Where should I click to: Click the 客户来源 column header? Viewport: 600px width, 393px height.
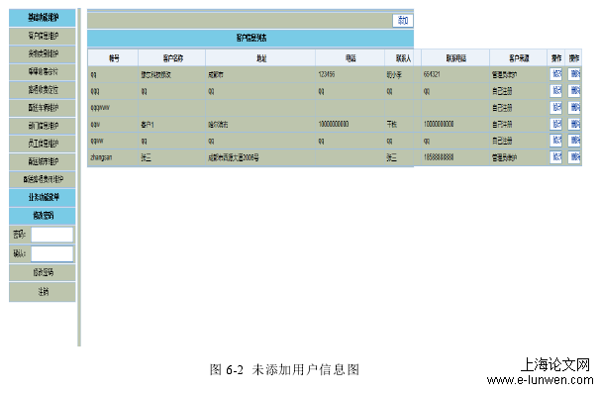[519, 58]
